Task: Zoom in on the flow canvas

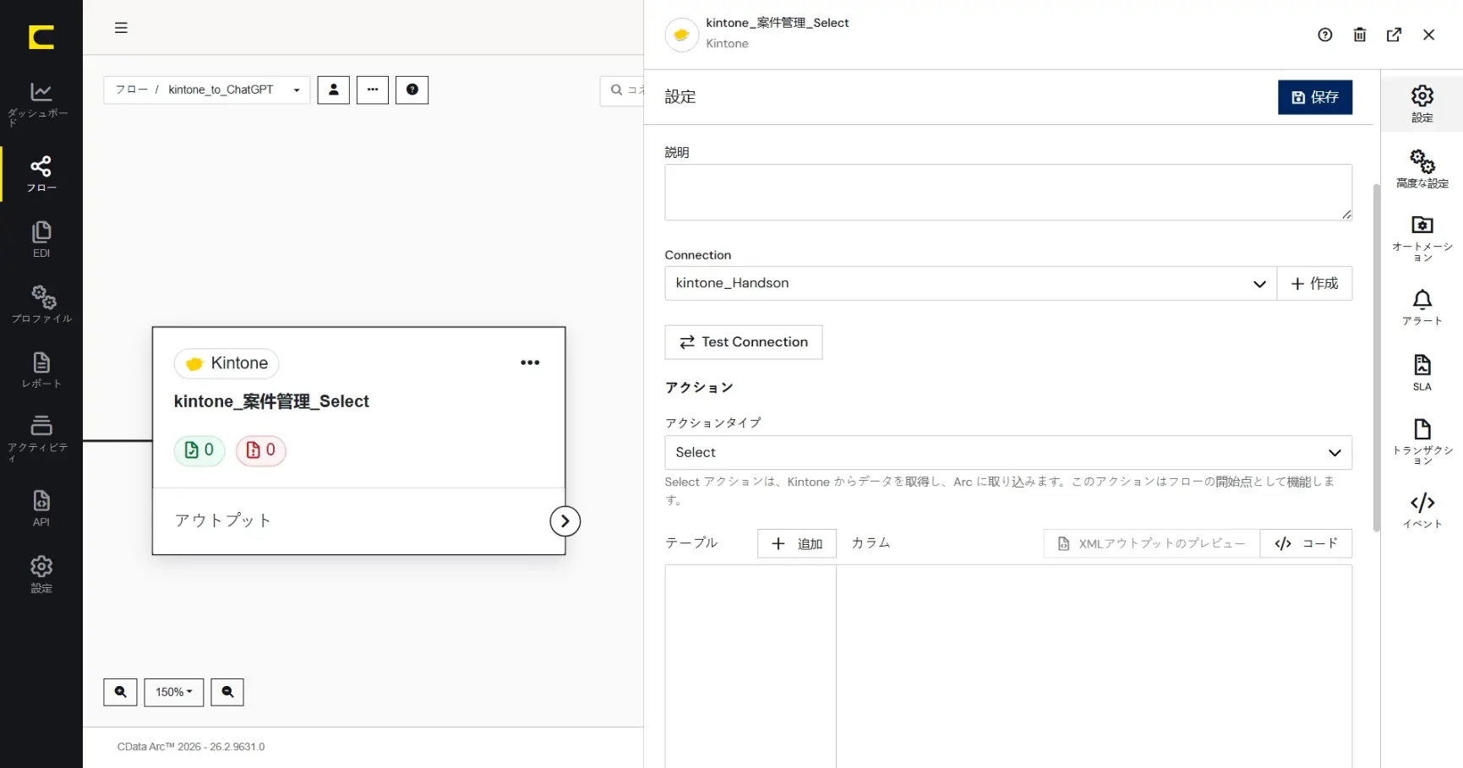Action: [x=120, y=692]
